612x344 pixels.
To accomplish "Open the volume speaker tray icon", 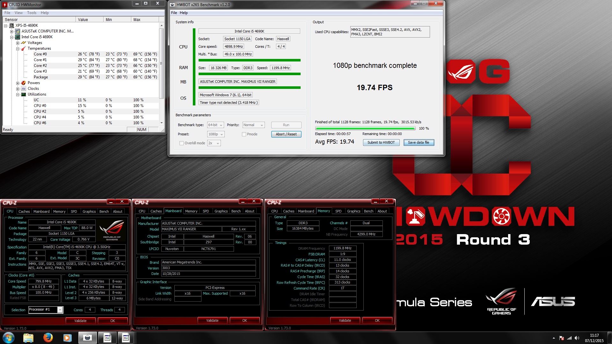I will [577, 338].
